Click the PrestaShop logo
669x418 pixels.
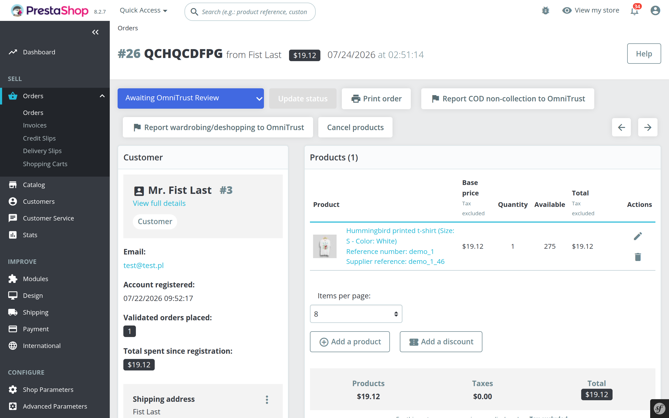click(x=50, y=10)
